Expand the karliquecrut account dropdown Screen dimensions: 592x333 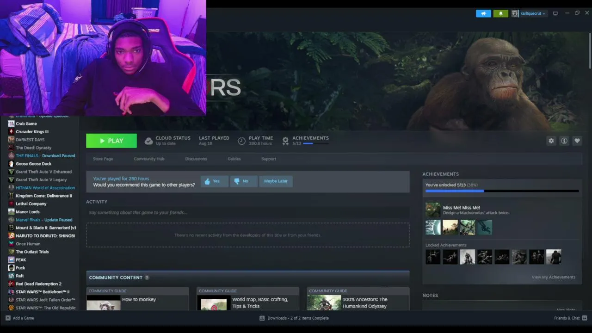(x=533, y=13)
